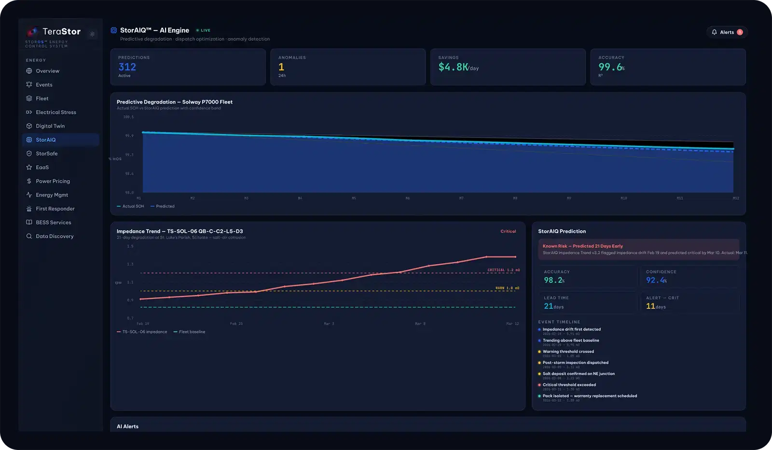The image size is (772, 450).
Task: Click the Savings $4.8K/day card
Action: 508,67
